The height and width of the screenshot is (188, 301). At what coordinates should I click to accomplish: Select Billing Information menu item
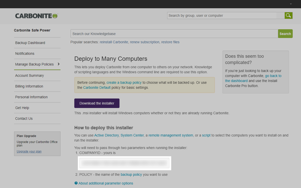29,86
